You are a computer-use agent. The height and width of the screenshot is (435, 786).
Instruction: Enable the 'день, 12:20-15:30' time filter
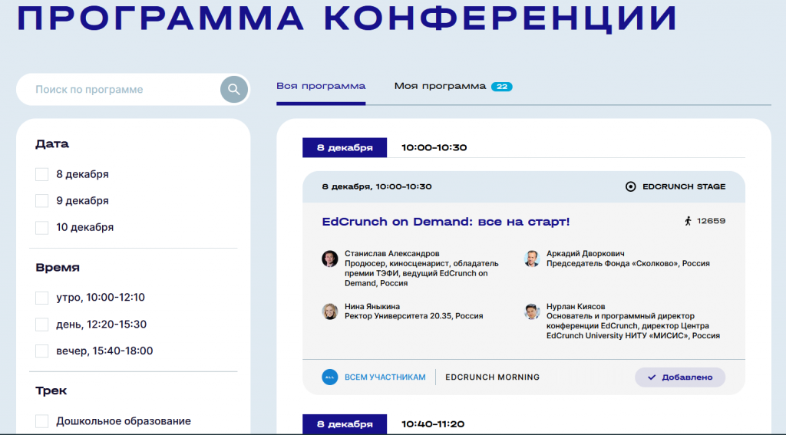pyautogui.click(x=42, y=325)
